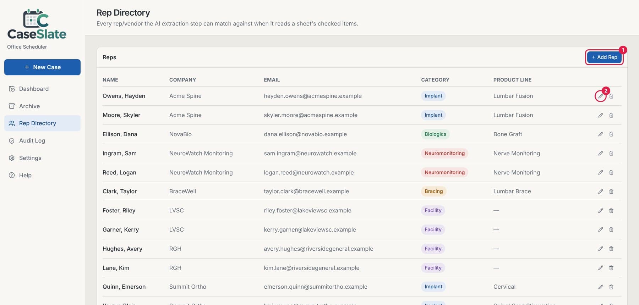Image resolution: width=639 pixels, height=305 pixels.
Task: Click the Lumbar Brace product line cell
Action: (512, 192)
